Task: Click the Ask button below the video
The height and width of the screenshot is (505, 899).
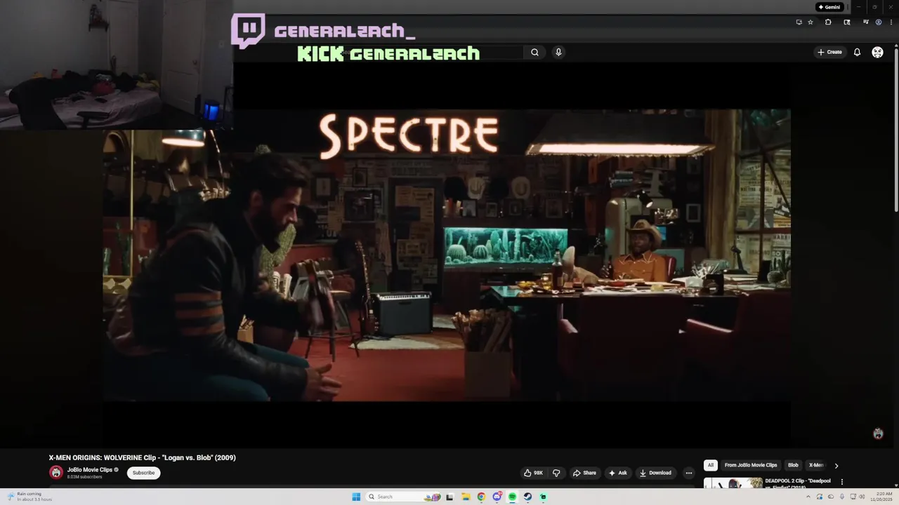Action: point(618,473)
